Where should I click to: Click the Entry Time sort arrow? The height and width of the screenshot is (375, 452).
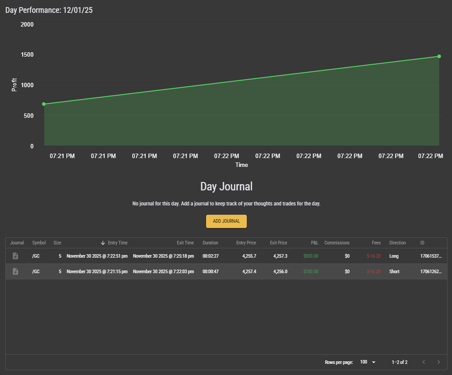coord(103,243)
